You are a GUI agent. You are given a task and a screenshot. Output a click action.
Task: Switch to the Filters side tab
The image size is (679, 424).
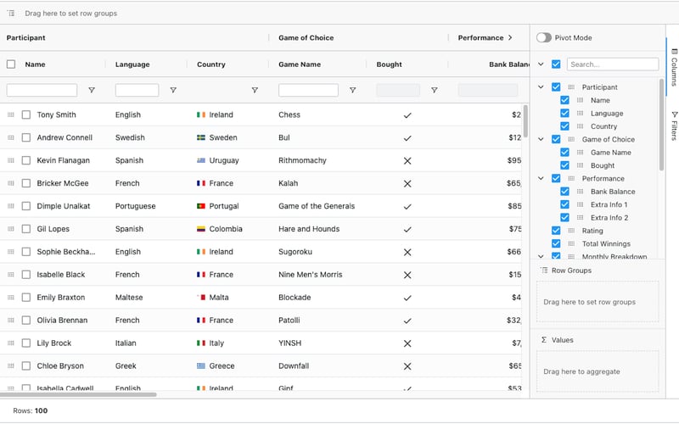click(674, 126)
